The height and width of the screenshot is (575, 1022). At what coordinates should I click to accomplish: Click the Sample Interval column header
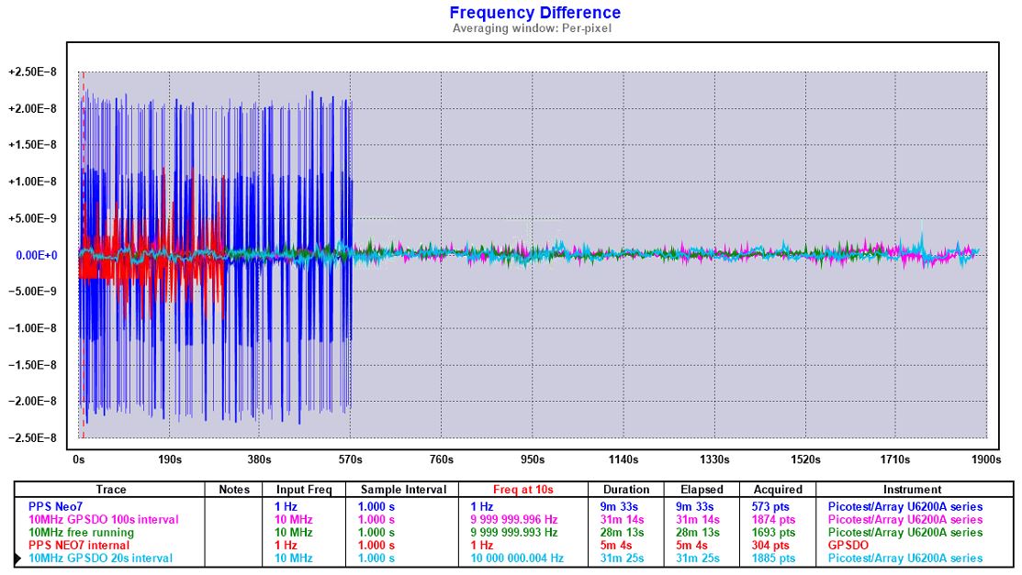(x=403, y=490)
